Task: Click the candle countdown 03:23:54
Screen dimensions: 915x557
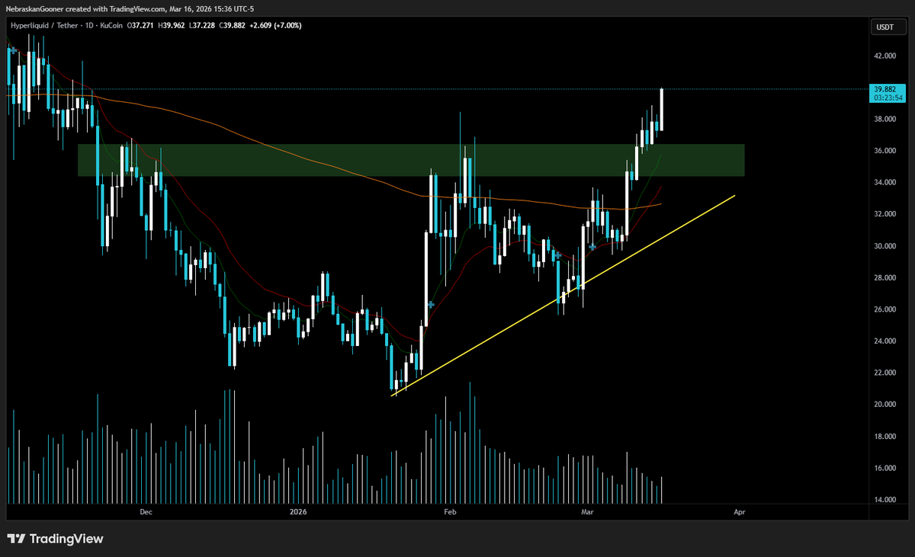Action: click(887, 98)
